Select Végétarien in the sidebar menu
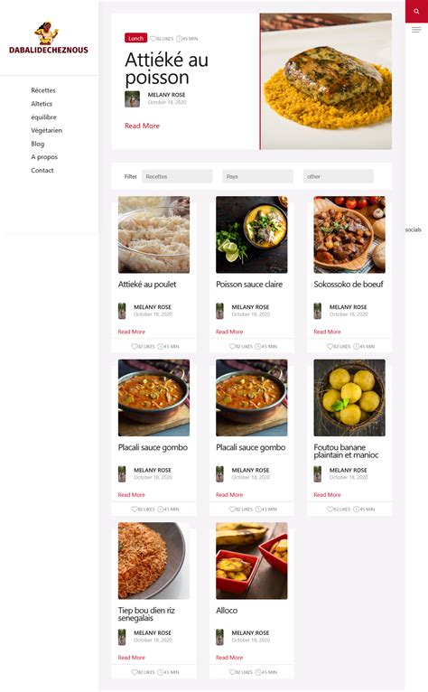Image resolution: width=428 pixels, height=692 pixels. (46, 130)
